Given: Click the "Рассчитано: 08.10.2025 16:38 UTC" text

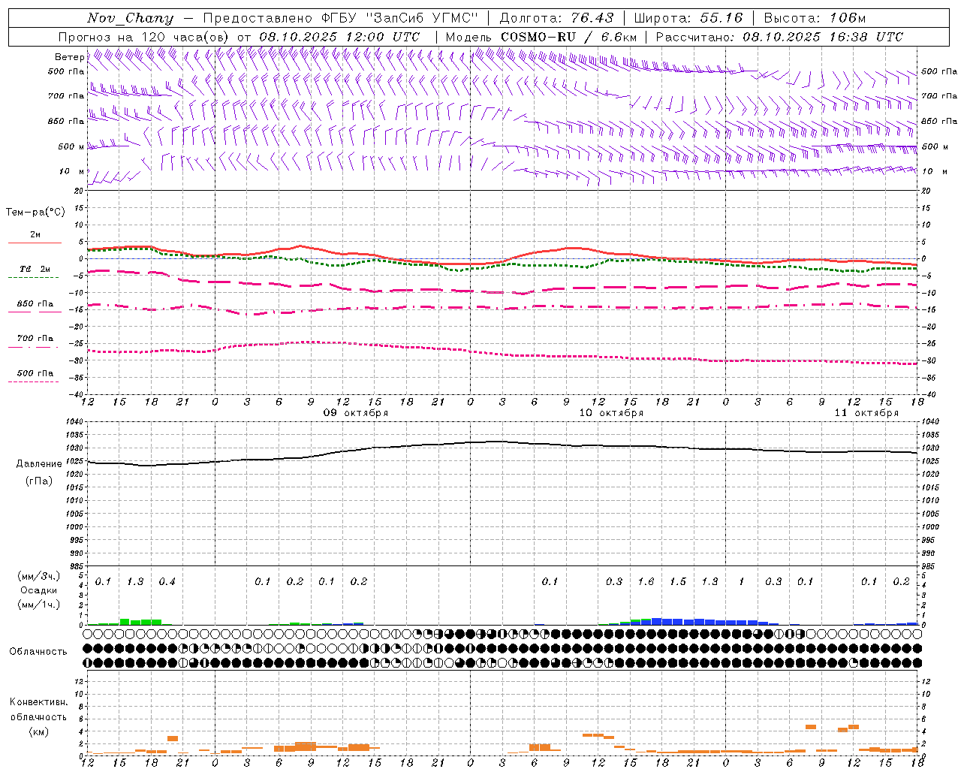Looking at the screenshot, I should click(x=779, y=37).
